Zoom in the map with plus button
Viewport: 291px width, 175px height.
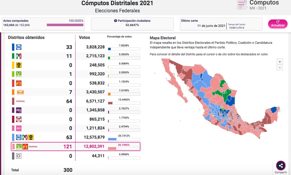280,62
